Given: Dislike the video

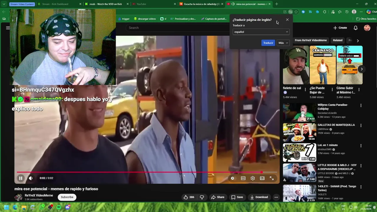Looking at the screenshot, I should point(202,197).
